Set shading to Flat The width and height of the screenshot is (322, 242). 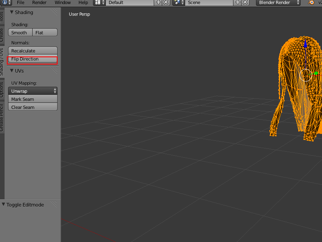45,33
